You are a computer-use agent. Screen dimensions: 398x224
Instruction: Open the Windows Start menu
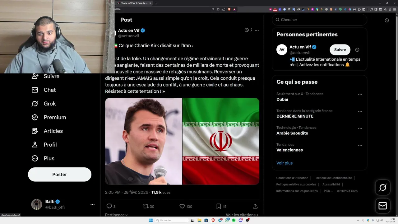click(x=151, y=220)
